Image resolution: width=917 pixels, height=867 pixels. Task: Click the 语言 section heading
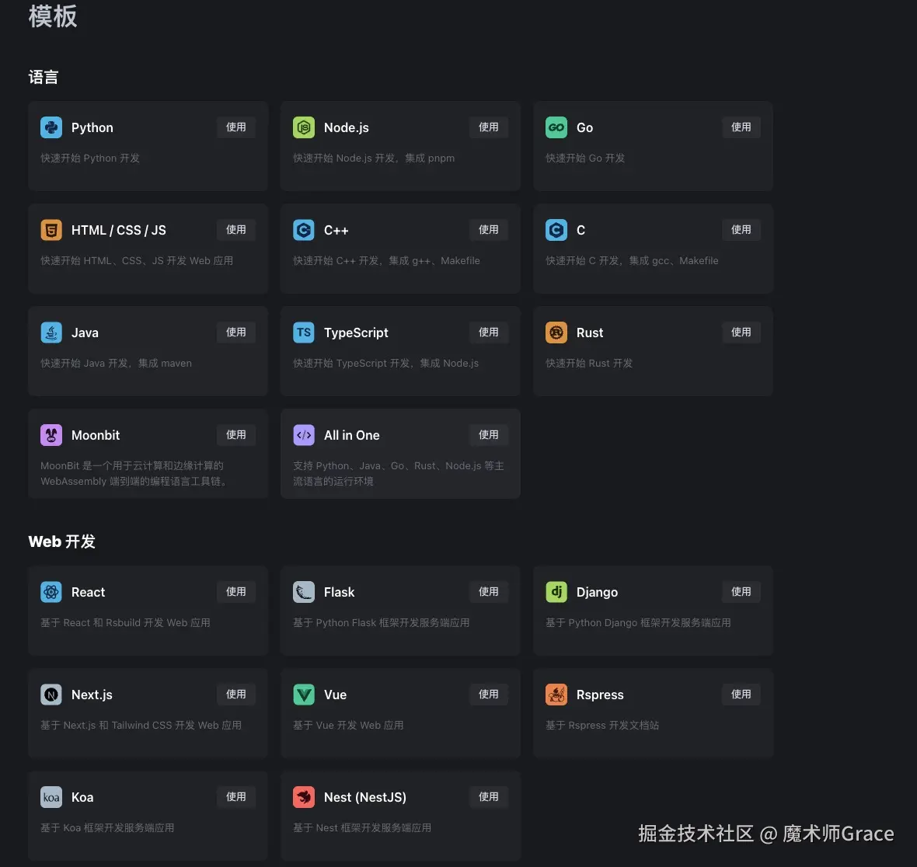44,77
